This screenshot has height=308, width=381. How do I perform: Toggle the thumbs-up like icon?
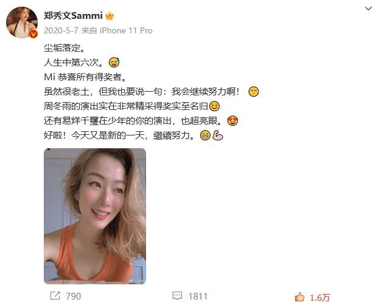(x=299, y=297)
